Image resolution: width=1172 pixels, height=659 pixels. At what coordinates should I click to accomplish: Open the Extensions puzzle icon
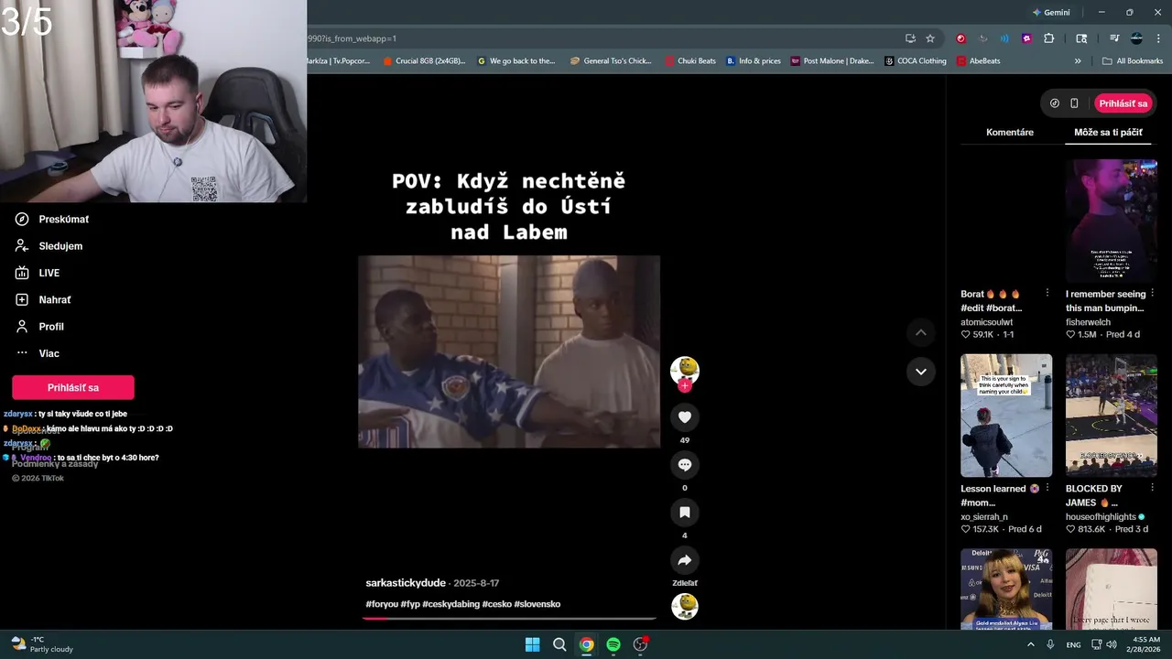click(1049, 38)
